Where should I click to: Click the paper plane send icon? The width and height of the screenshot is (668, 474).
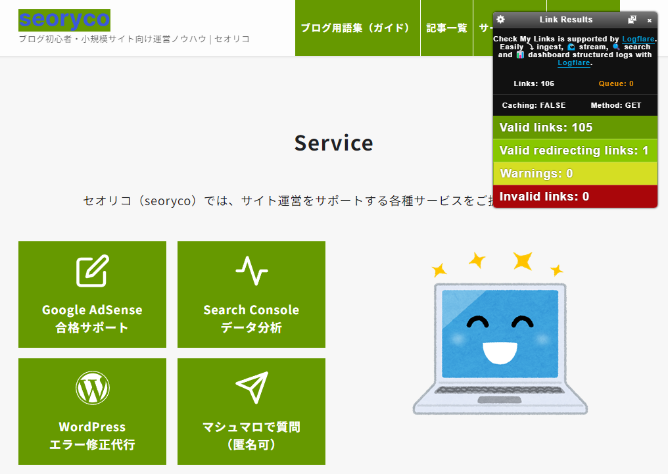252,387
